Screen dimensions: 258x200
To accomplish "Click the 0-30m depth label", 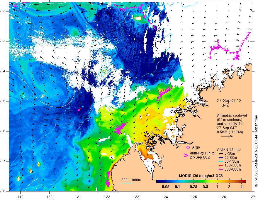I will tap(230, 154).
